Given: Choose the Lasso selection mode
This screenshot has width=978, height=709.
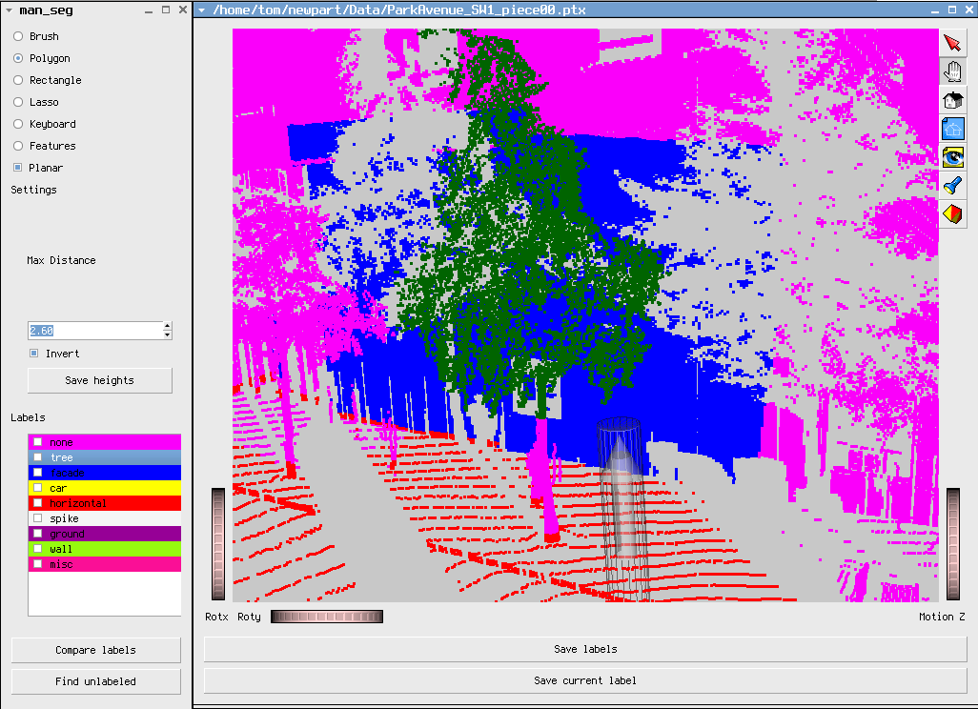Looking at the screenshot, I should tap(18, 102).
